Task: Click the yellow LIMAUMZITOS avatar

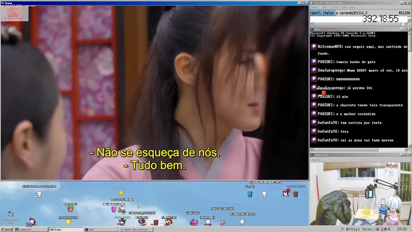Action: [68, 222]
